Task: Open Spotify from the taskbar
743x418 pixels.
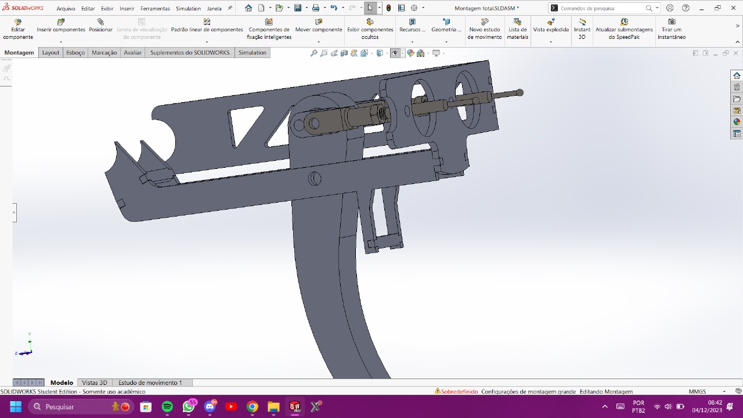Action: (x=167, y=406)
